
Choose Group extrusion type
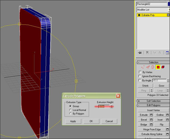click(x=70, y=106)
